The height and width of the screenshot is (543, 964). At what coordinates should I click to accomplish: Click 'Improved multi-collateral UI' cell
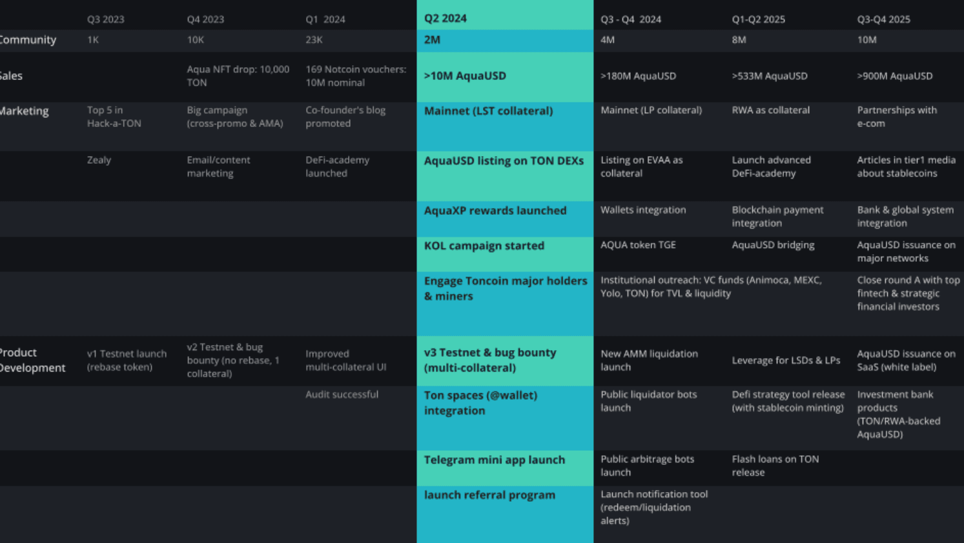[345, 360]
